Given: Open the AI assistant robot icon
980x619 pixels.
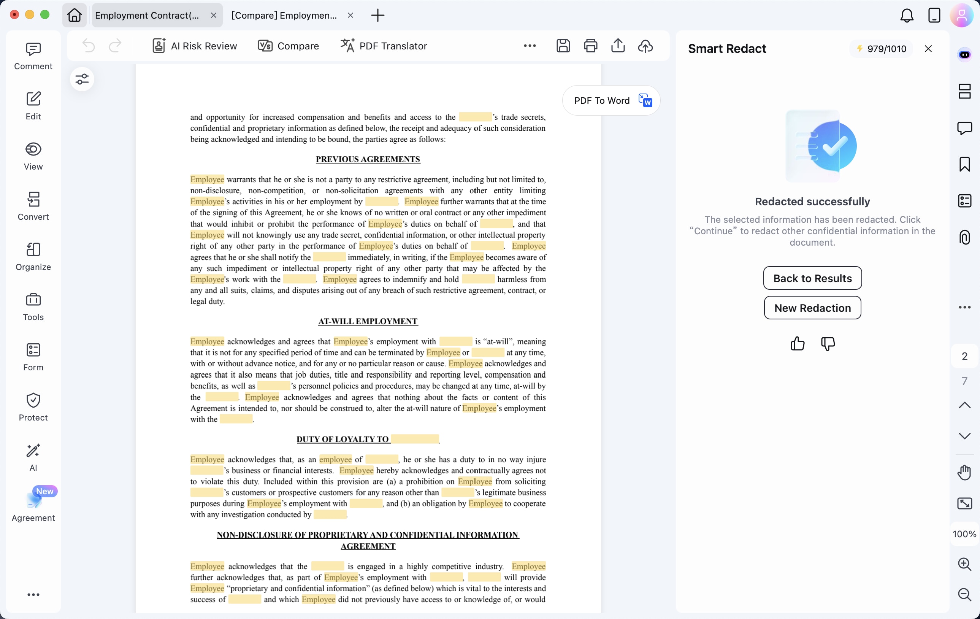Looking at the screenshot, I should pos(964,54).
